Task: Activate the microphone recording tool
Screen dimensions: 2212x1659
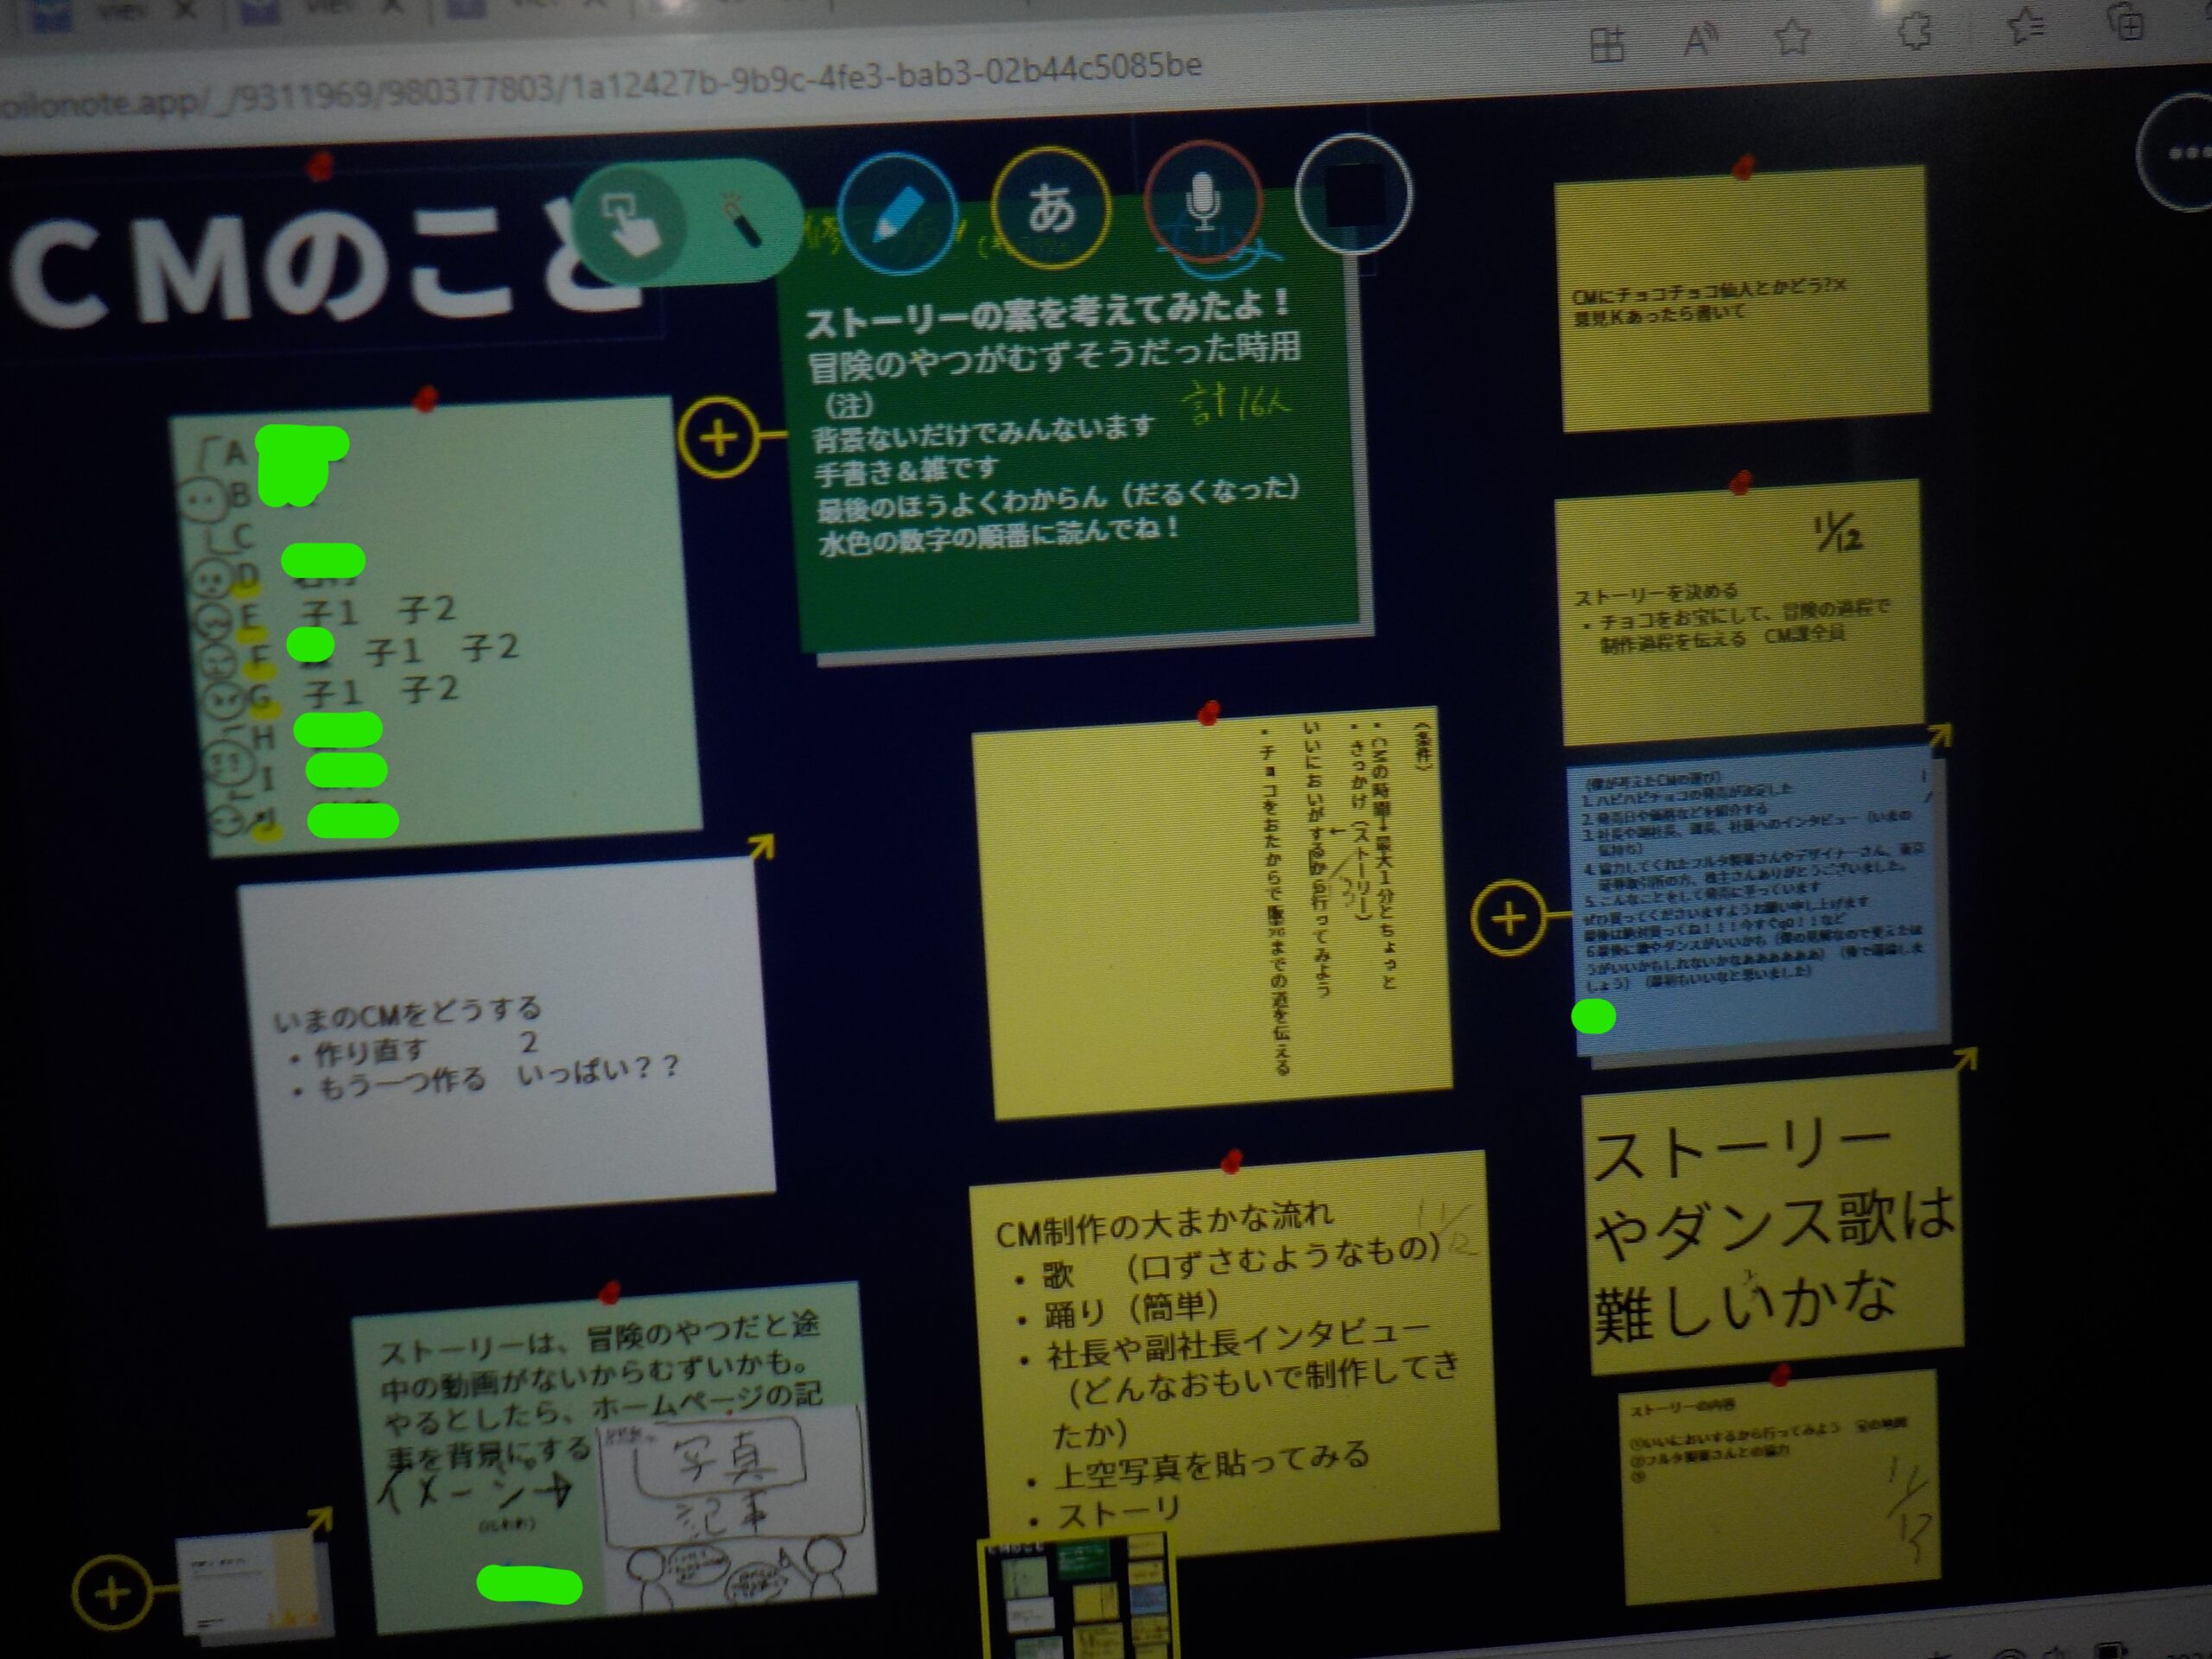Action: pyautogui.click(x=1203, y=203)
